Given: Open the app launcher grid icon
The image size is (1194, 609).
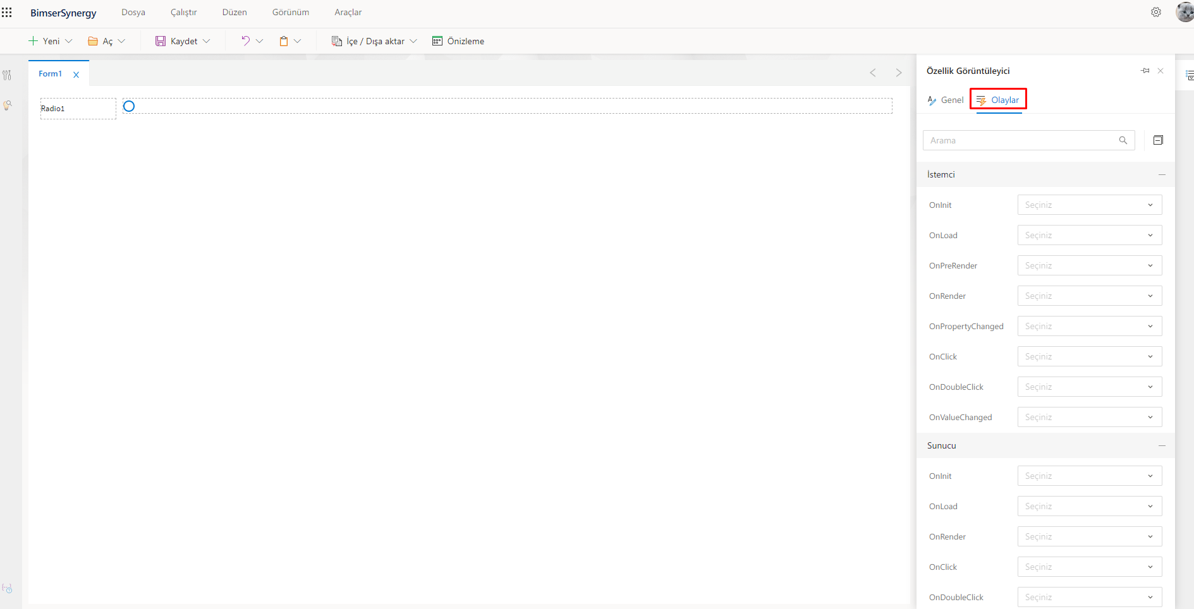Looking at the screenshot, I should (7, 13).
